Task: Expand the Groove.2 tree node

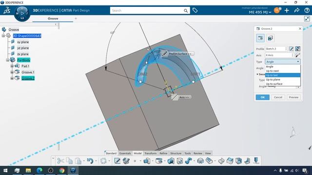Action: pyautogui.click(x=12, y=78)
